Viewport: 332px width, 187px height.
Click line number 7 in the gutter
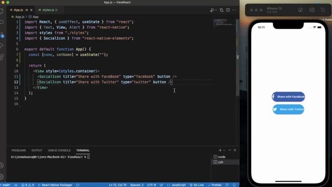click(x=17, y=55)
